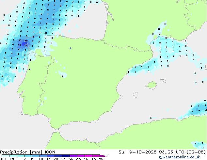The image size is (207, 160).
Task: Click legend scale label '40'
Action: [x=86, y=159]
